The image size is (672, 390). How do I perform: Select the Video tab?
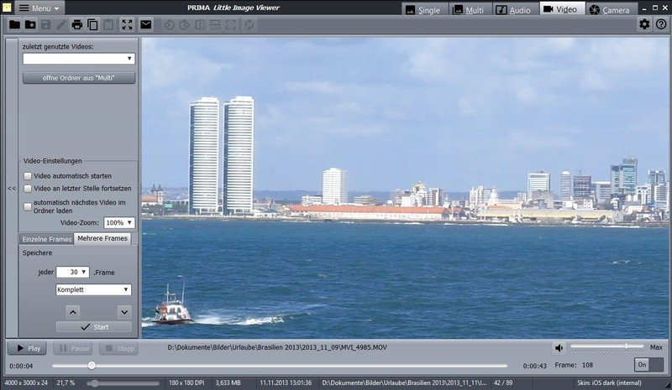coord(560,9)
